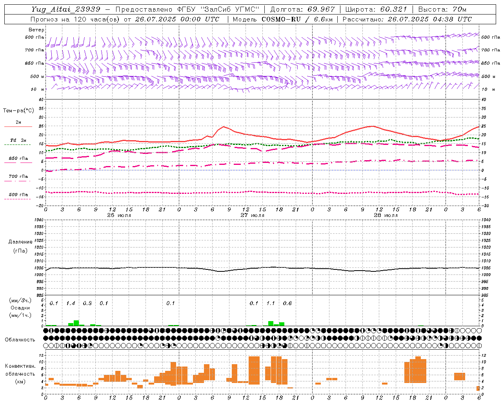Click the Осадки precipitation label
502x401 pixels.
pyautogui.click(x=20, y=308)
